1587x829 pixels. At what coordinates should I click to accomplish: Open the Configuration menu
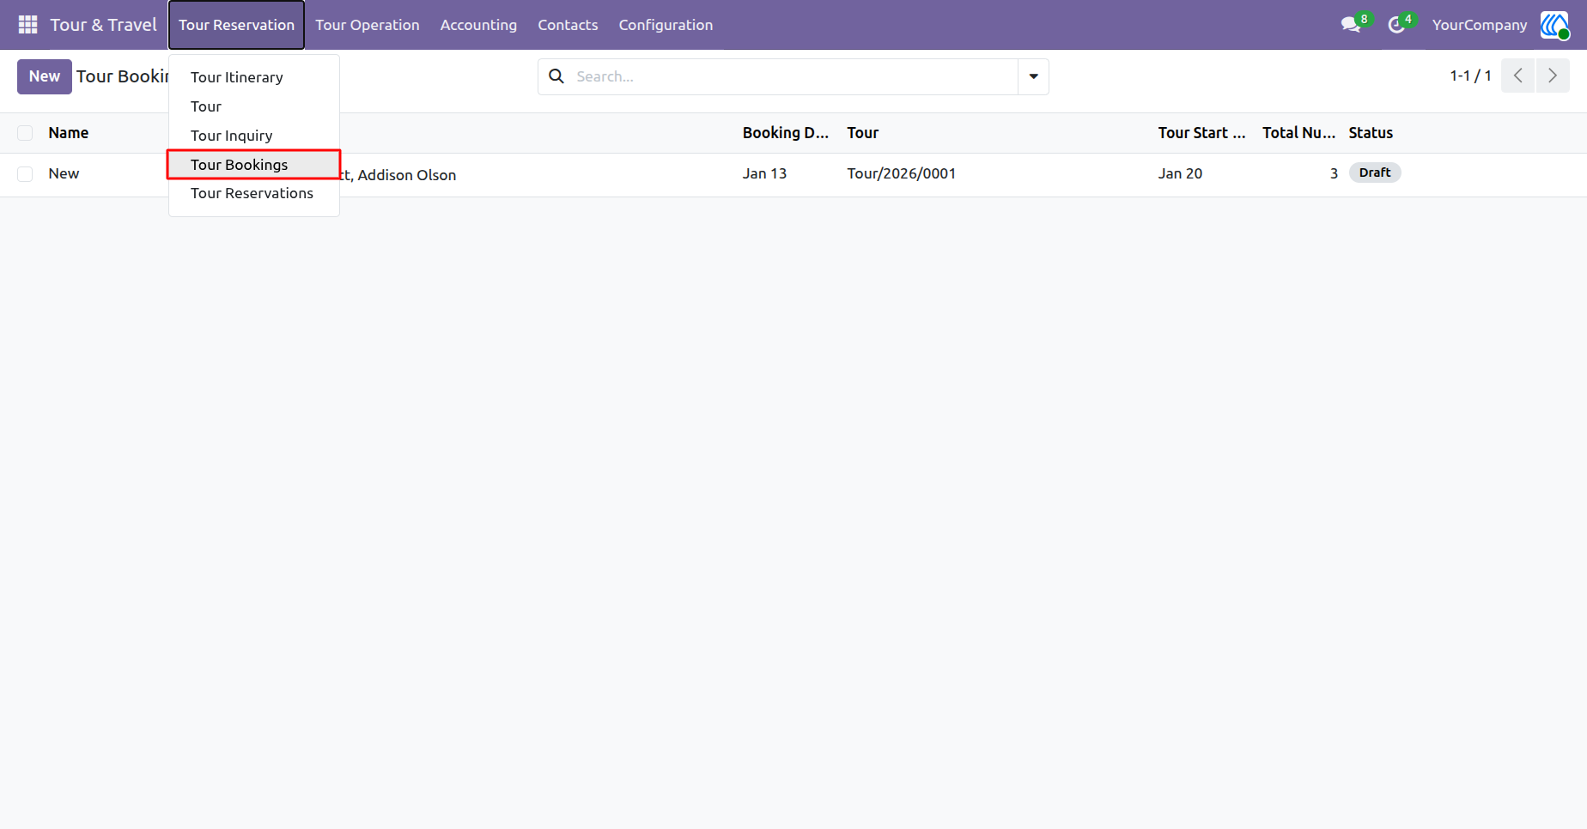click(x=666, y=25)
